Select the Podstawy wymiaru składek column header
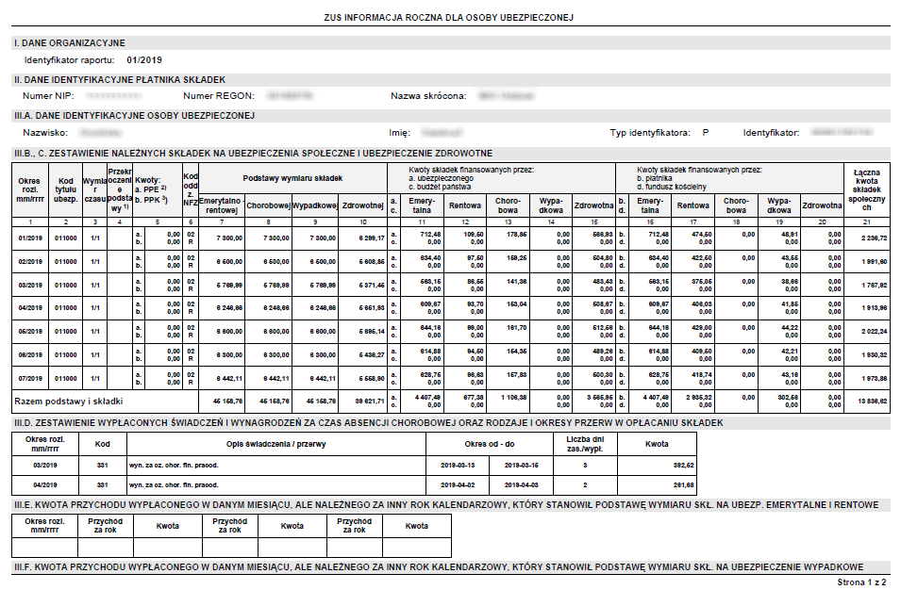Viewport: 901px width, 590px height. (x=292, y=178)
